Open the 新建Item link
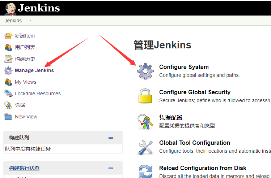This screenshot has width=271, height=178. (25, 36)
